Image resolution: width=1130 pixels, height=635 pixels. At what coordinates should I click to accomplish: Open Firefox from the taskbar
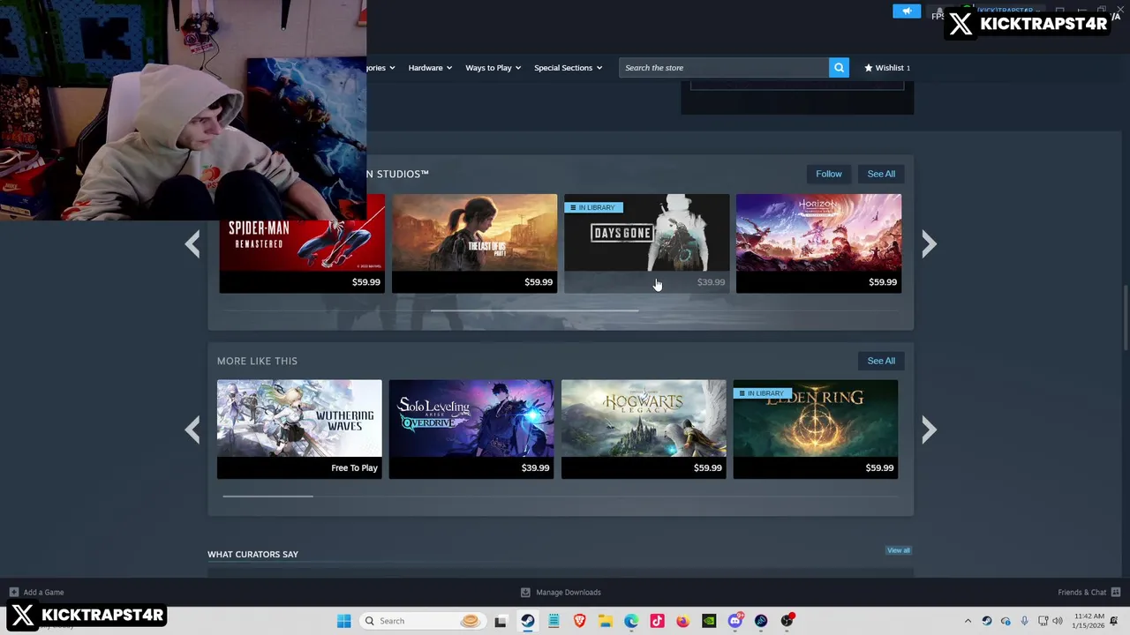pos(683,621)
